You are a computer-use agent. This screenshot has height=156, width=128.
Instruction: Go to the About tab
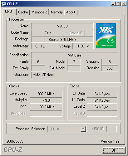71,12
